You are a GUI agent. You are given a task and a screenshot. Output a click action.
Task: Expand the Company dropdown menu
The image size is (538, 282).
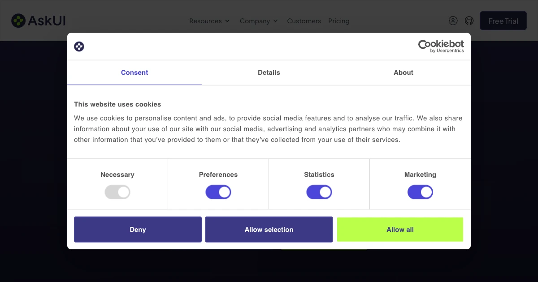click(x=259, y=21)
